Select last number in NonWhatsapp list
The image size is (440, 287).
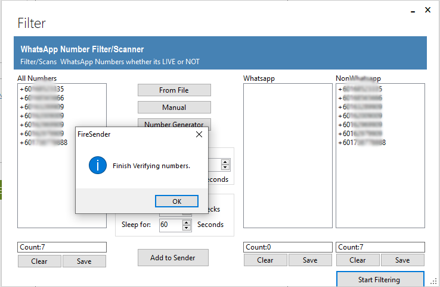coord(362,143)
